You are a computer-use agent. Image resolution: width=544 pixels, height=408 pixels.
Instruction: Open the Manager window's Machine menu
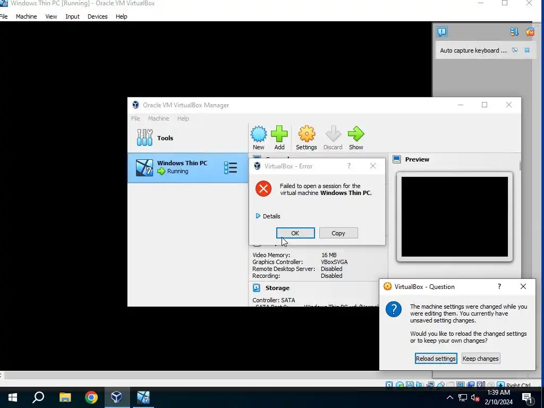tap(158, 118)
